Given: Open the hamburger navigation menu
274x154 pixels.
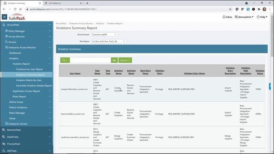Looking at the screenshot, I should 4,17.
